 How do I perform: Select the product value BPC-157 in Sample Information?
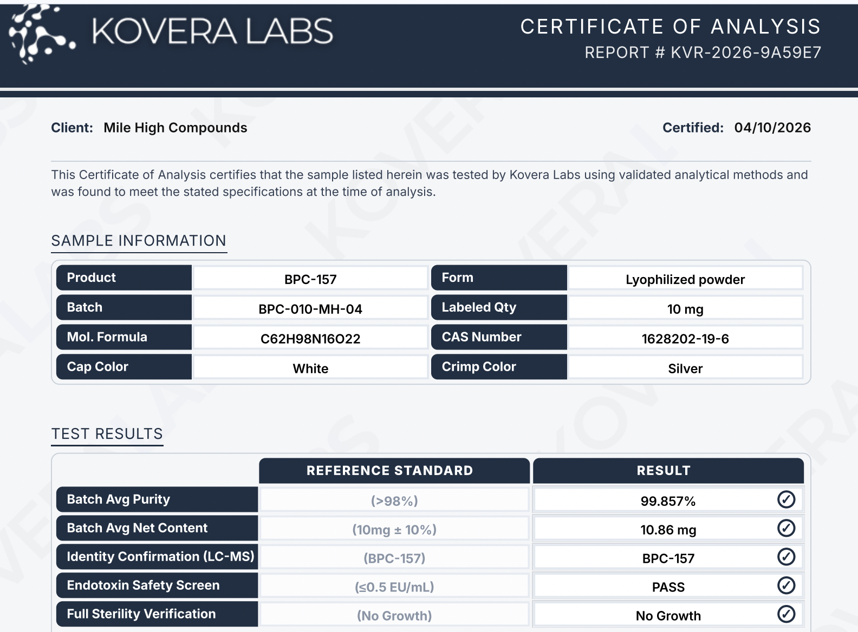tap(310, 279)
